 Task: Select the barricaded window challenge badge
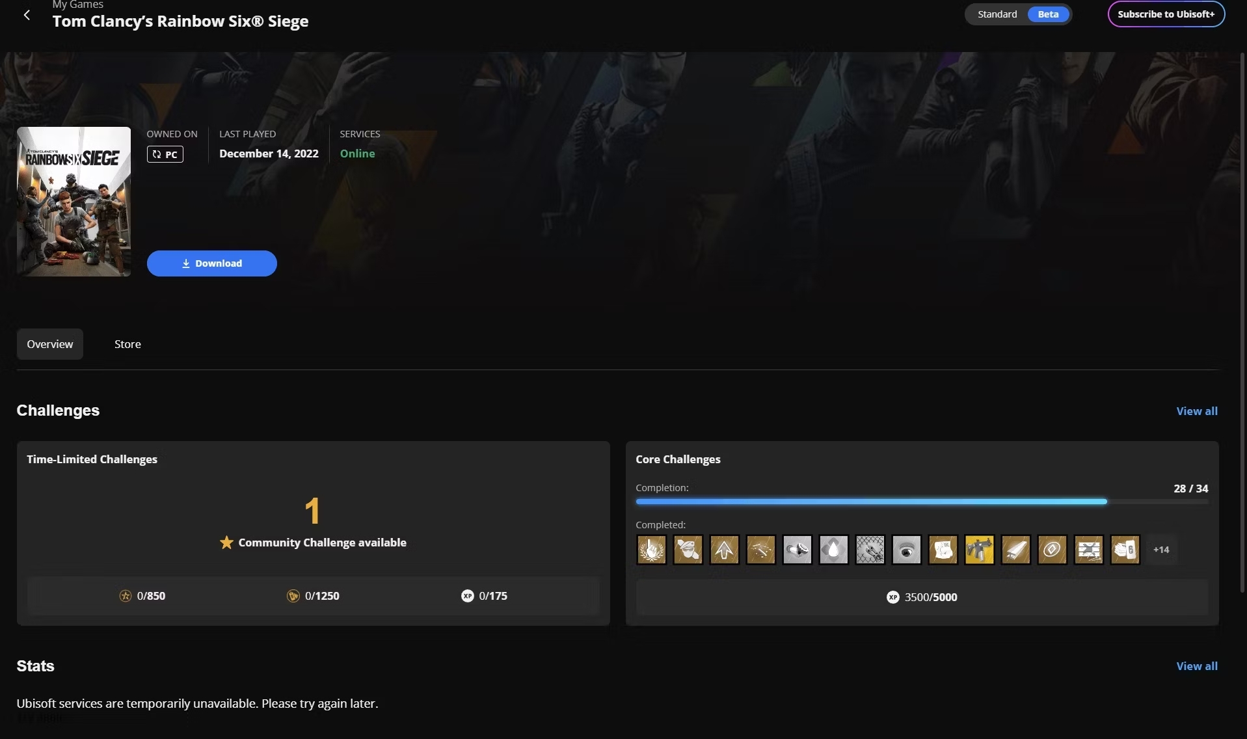[x=1088, y=550]
